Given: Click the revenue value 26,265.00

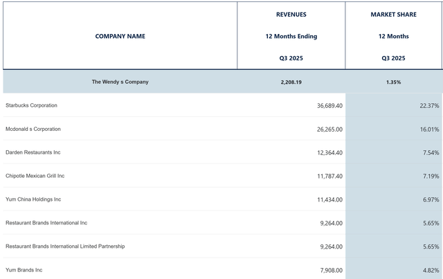Looking at the screenshot, I should [329, 129].
